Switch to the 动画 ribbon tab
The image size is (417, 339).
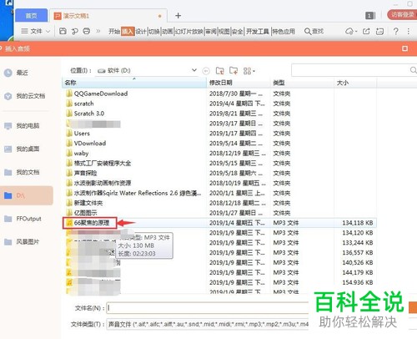[168, 32]
